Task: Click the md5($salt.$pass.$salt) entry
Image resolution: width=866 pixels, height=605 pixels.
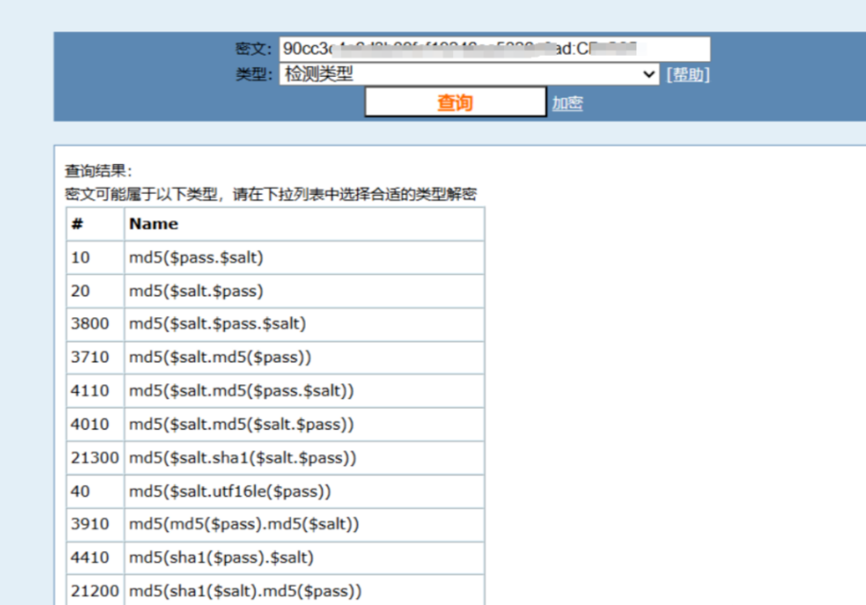Action: click(x=217, y=324)
